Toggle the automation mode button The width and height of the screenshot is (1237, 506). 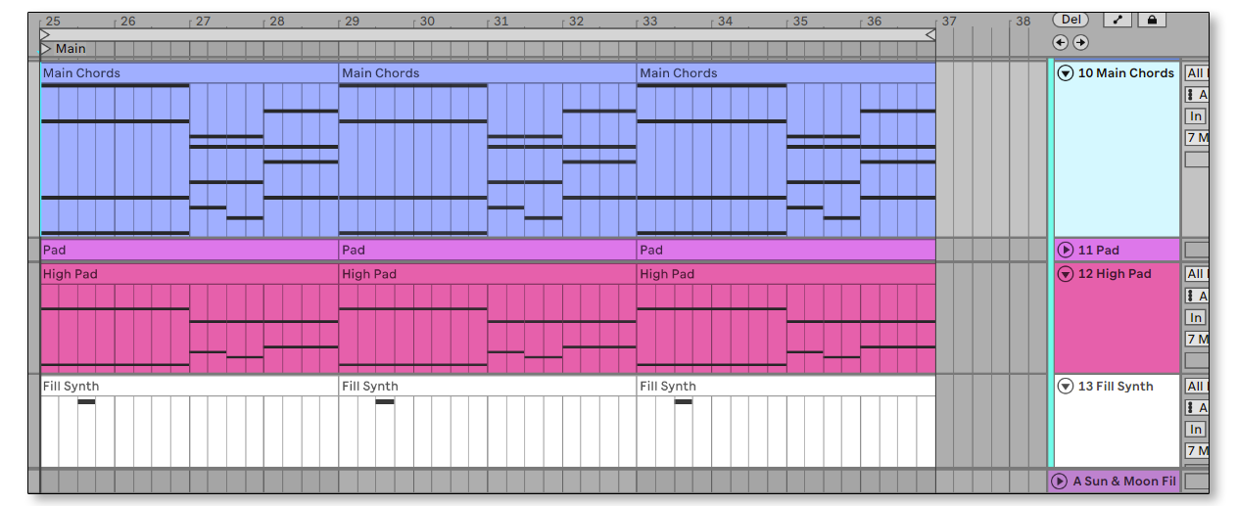pyautogui.click(x=1118, y=20)
